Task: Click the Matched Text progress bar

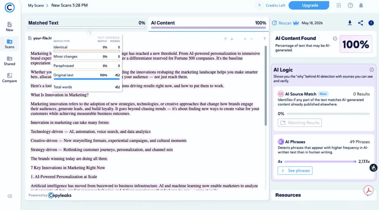Action: 87,28
